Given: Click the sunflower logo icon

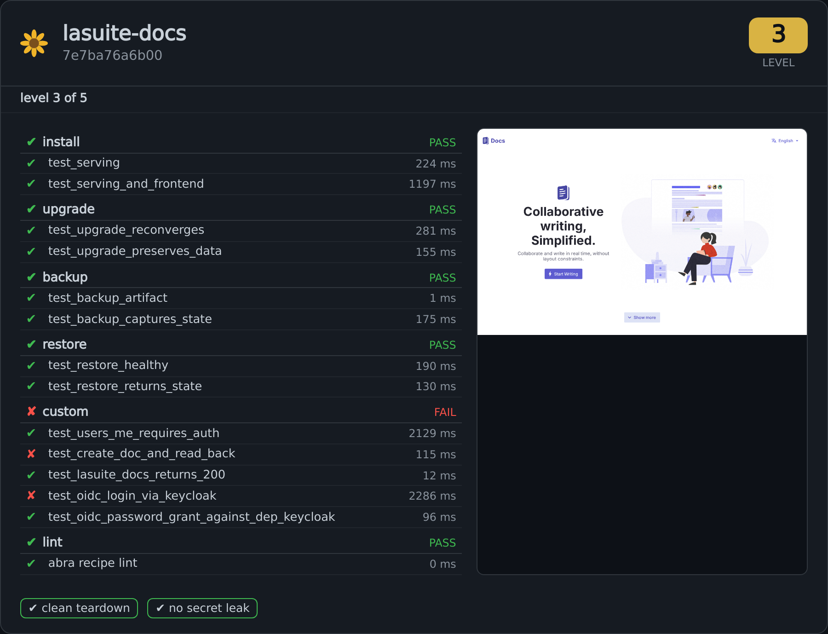Looking at the screenshot, I should (x=34, y=43).
